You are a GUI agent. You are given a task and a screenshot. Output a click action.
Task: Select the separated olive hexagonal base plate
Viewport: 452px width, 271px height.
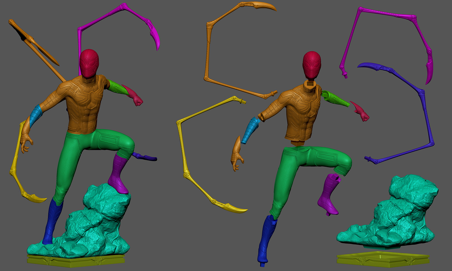(382, 260)
